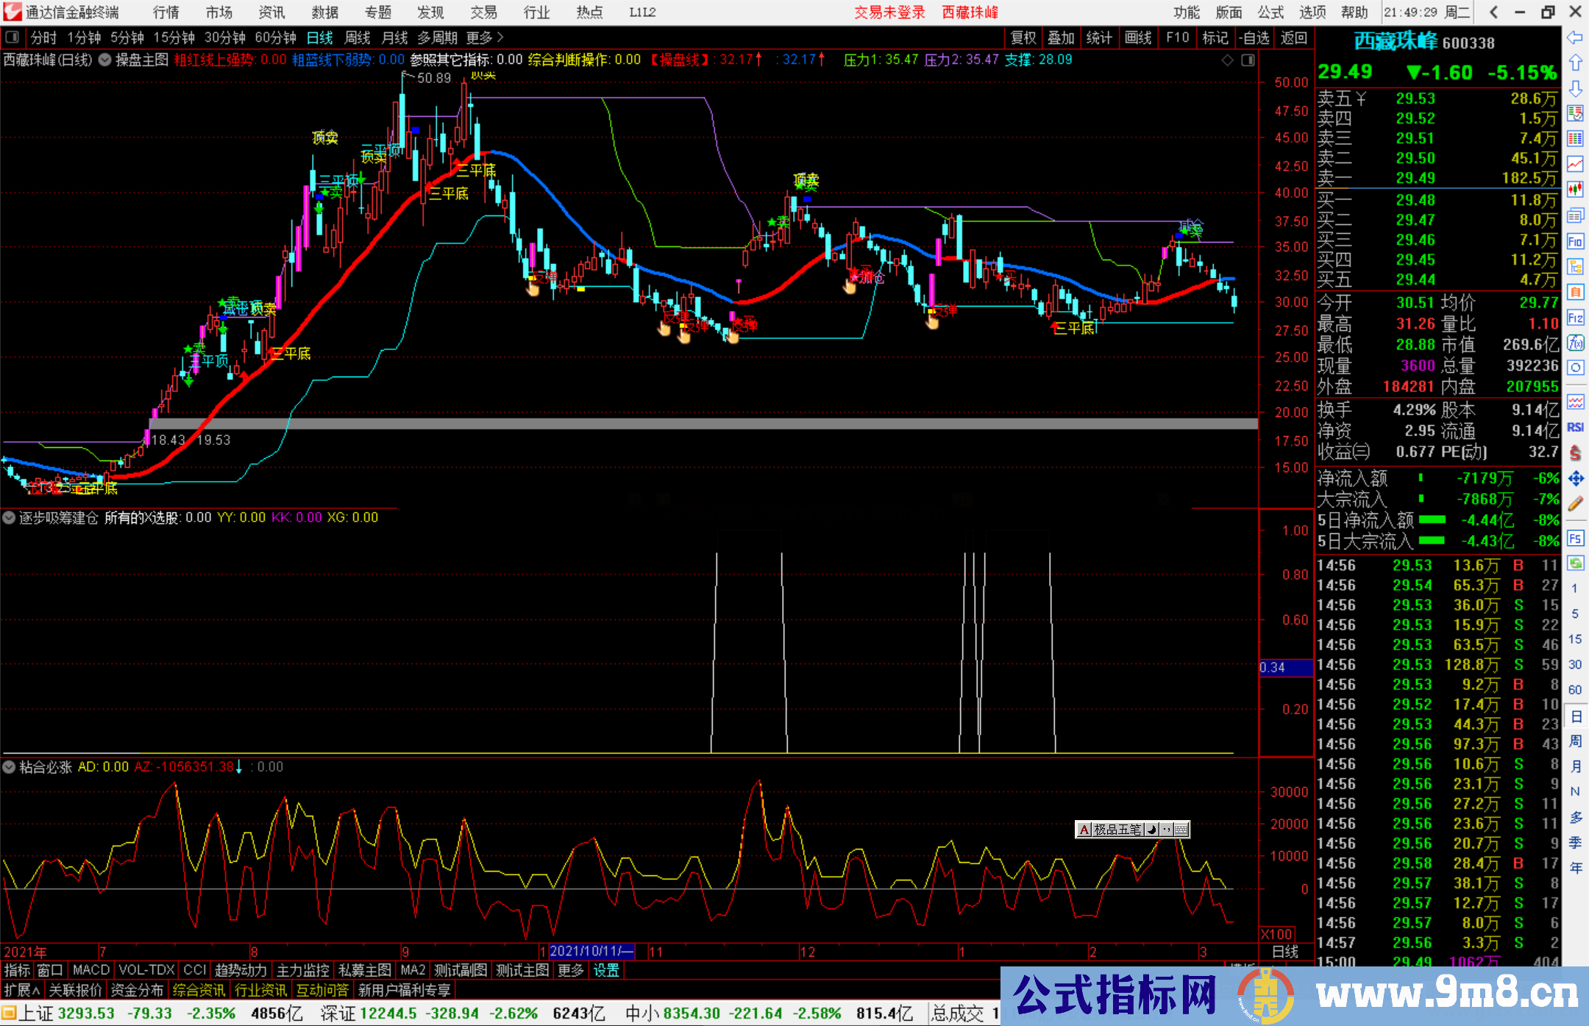The height and width of the screenshot is (1026, 1589).
Task: Click the trend line chart sidebar icon
Action: [1575, 164]
